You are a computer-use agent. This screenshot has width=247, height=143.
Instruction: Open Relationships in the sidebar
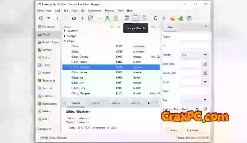pos(48,42)
